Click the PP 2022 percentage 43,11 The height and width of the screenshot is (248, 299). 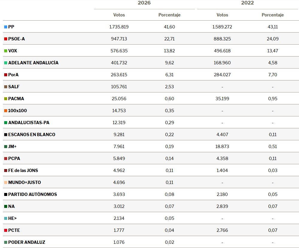pos(273,27)
